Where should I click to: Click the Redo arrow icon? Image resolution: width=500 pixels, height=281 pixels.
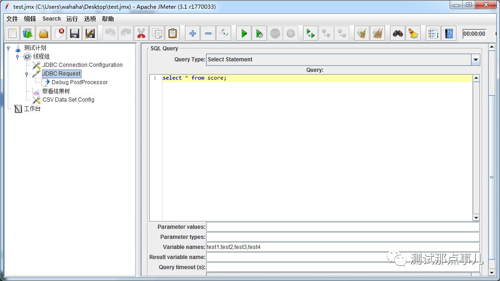(125, 33)
